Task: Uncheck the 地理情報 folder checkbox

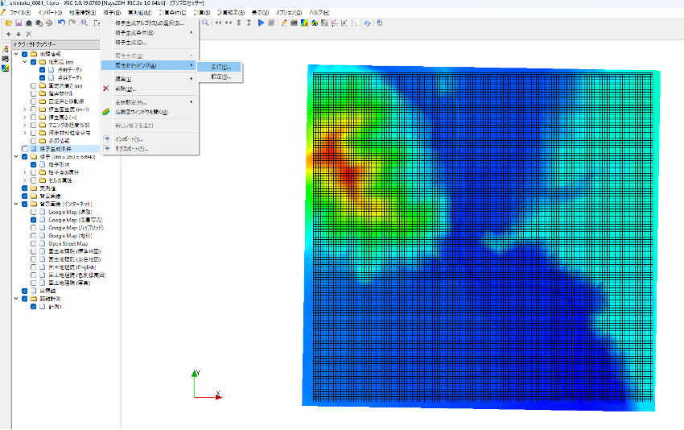Action: tap(25, 54)
